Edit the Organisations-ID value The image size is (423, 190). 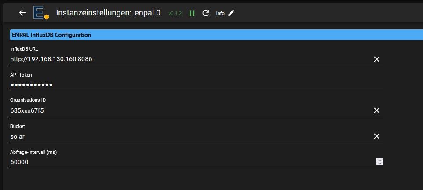pyautogui.click(x=176, y=110)
